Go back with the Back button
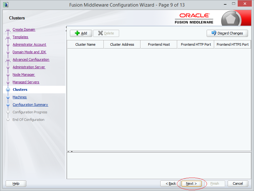Screen dimensions: 254x191 click(x=171, y=183)
